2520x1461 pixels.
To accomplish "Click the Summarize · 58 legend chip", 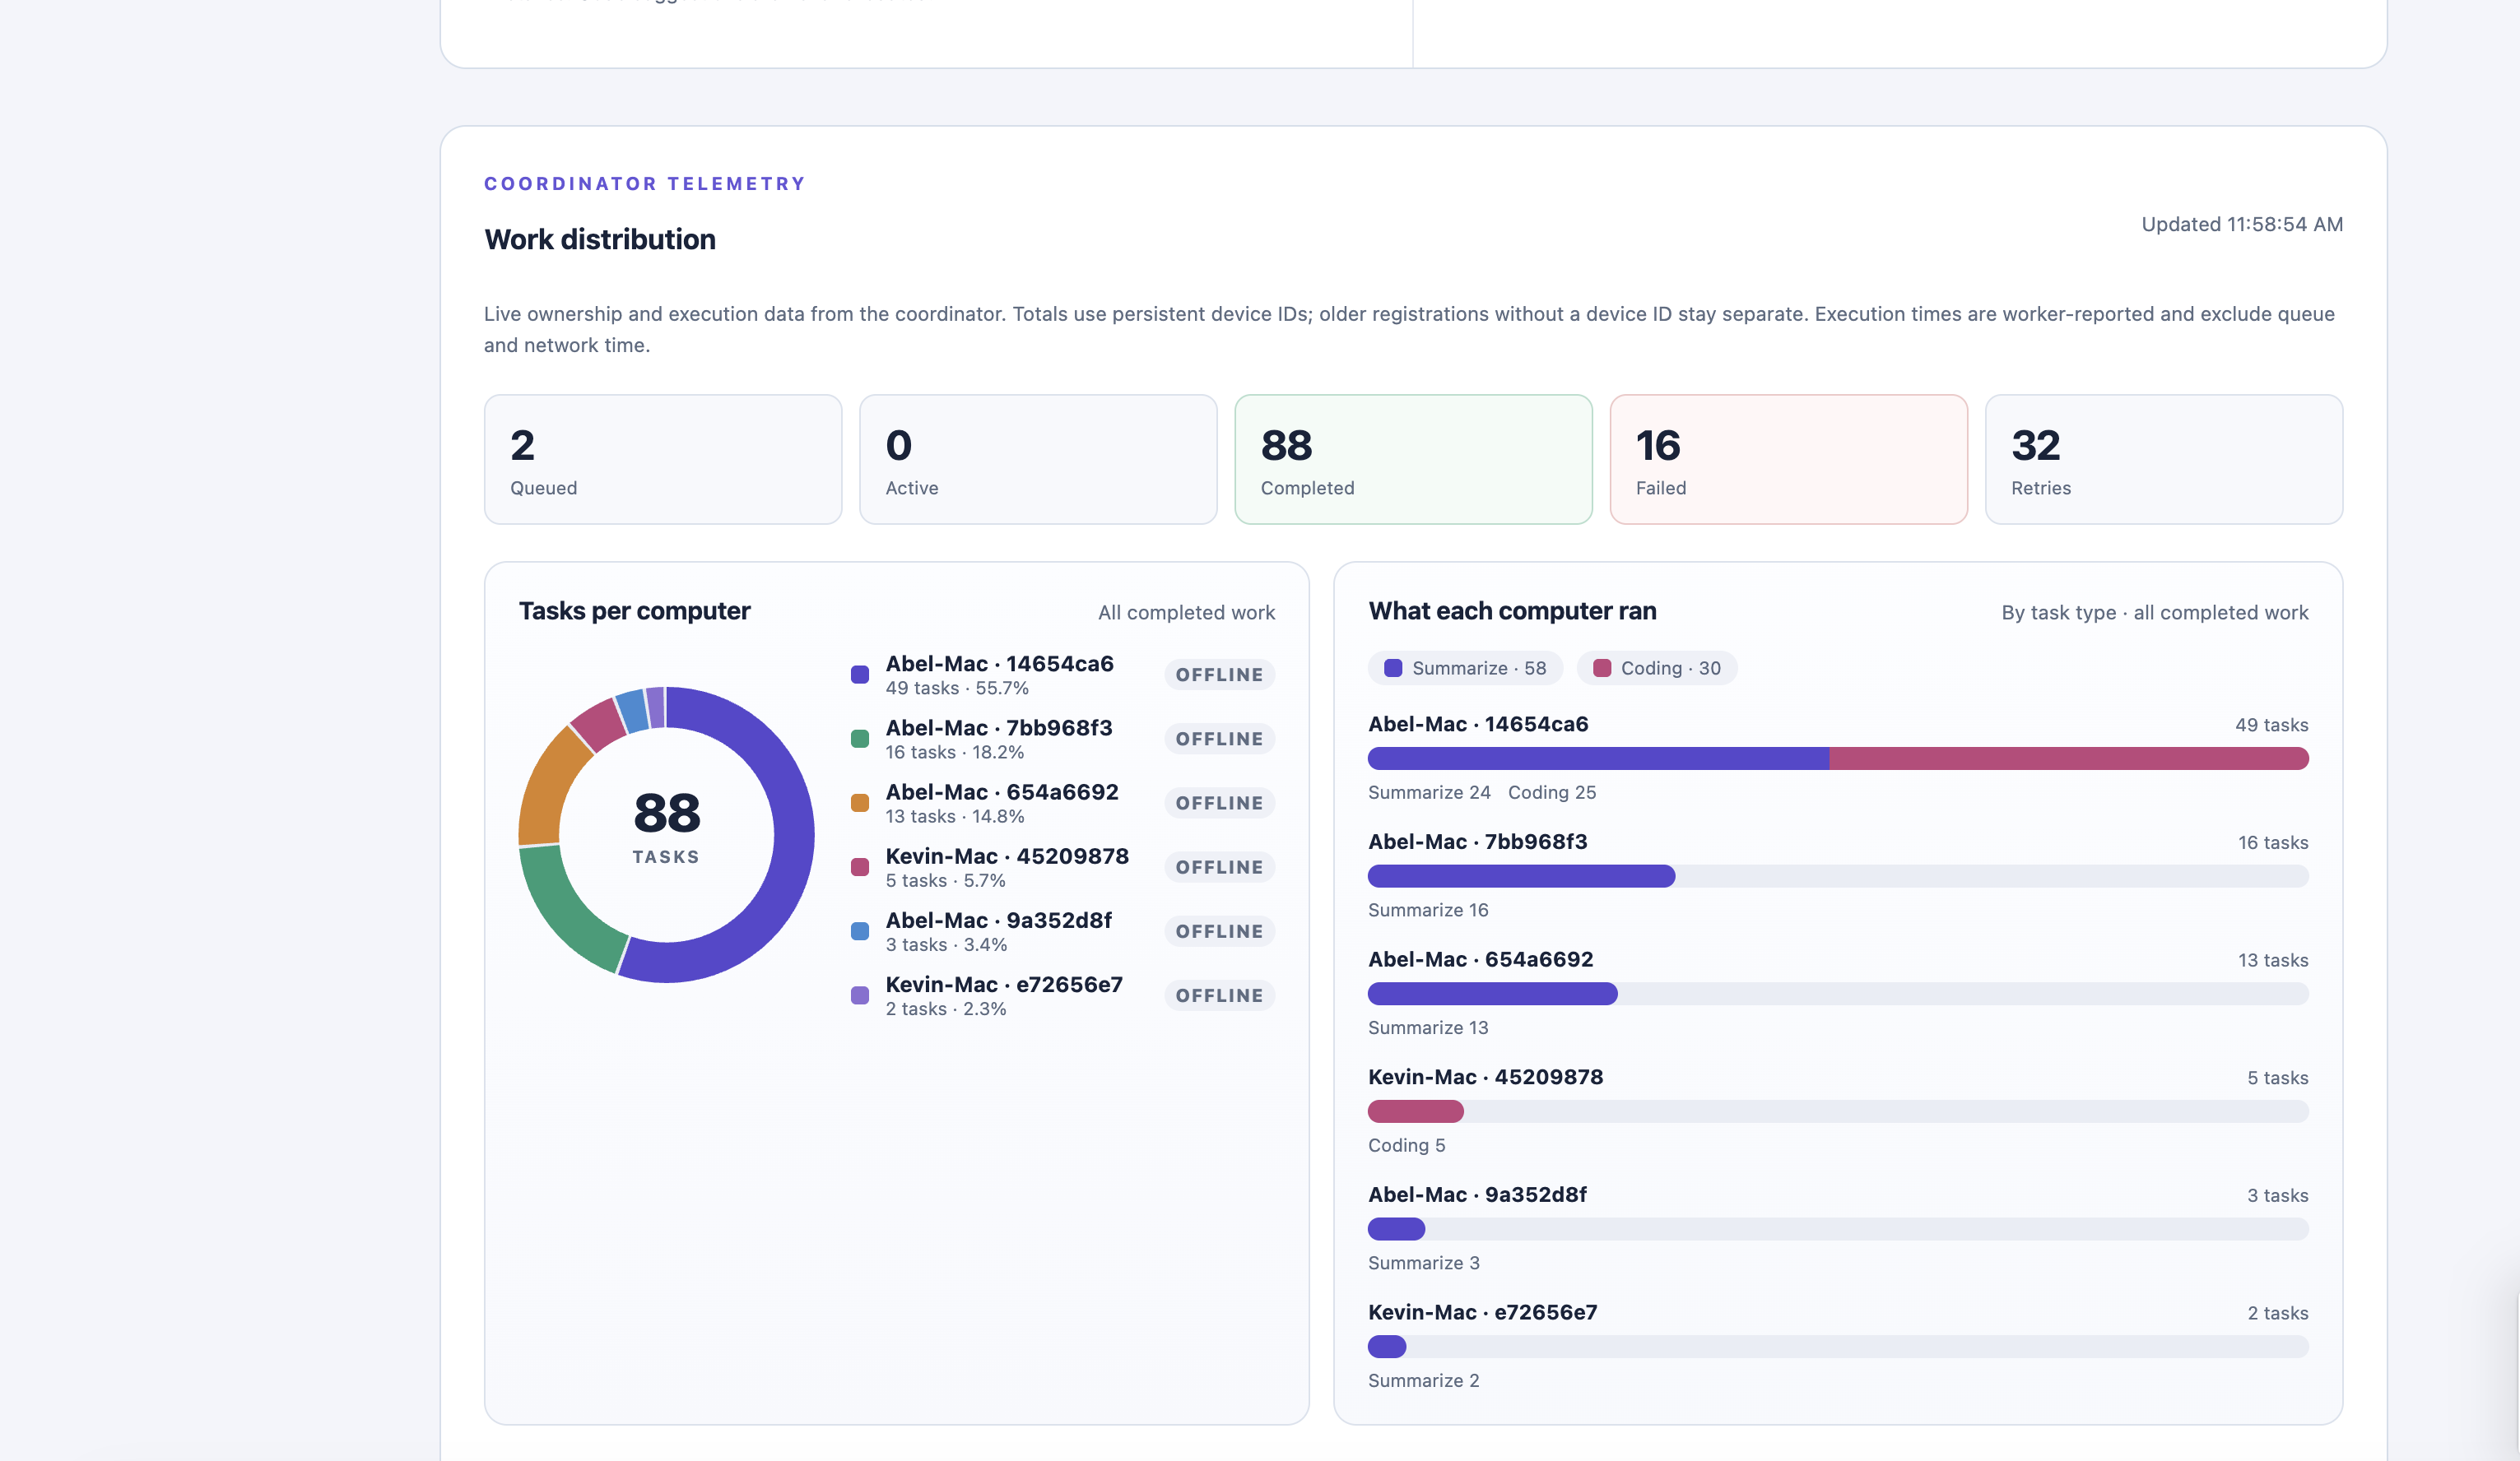I will click(x=1465, y=669).
